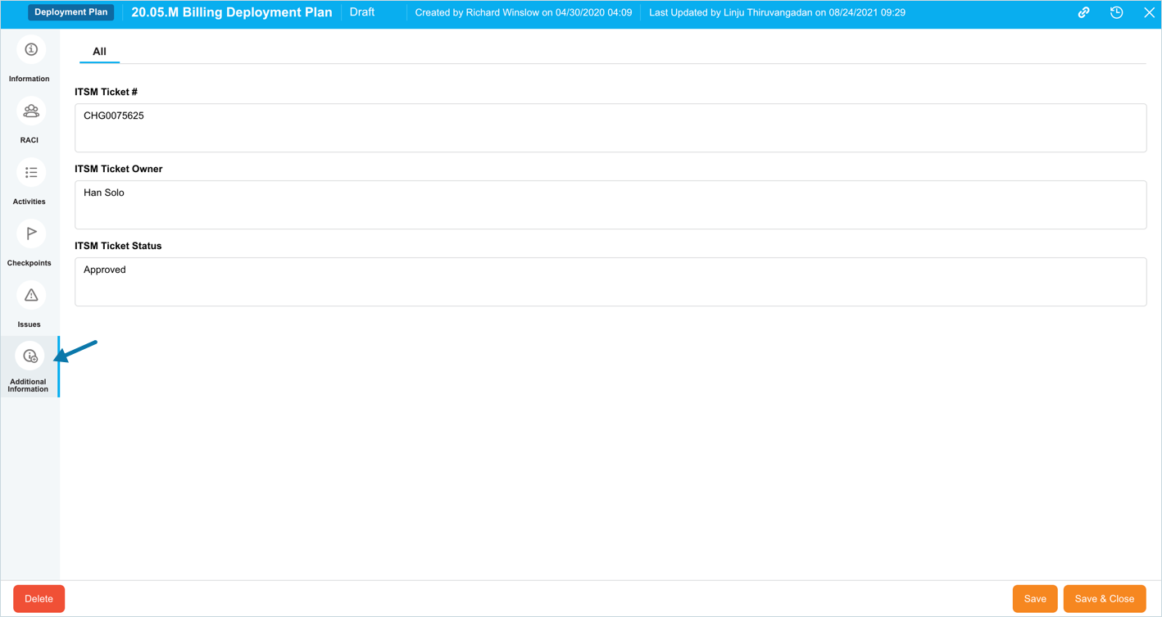Click the Last Updated by Linju Thiruvangadan text
This screenshot has height=617, width=1162.
pos(776,13)
